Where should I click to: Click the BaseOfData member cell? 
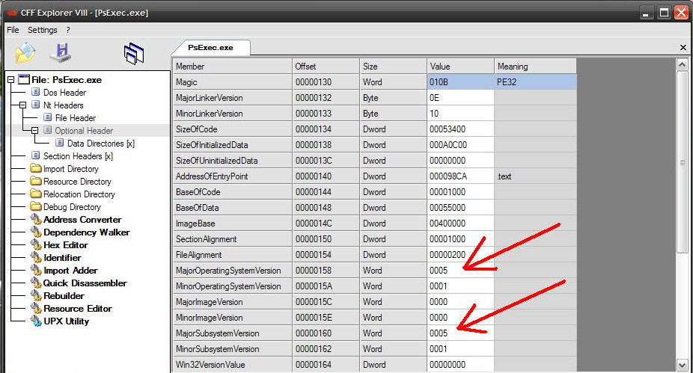tap(232, 208)
